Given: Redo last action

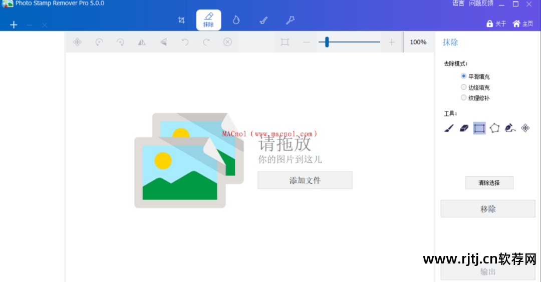Looking at the screenshot, I should pyautogui.click(x=206, y=42).
